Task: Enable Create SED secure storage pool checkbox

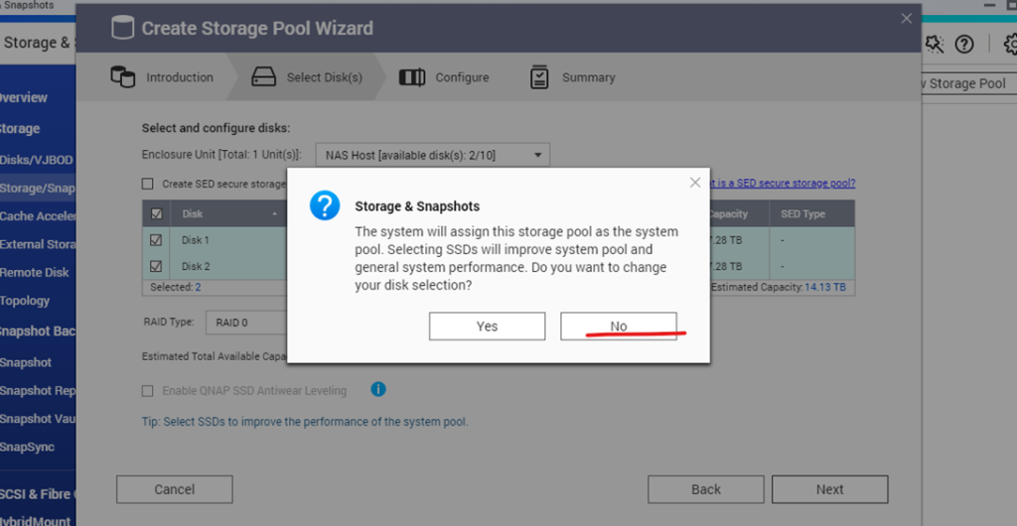Action: (x=148, y=184)
